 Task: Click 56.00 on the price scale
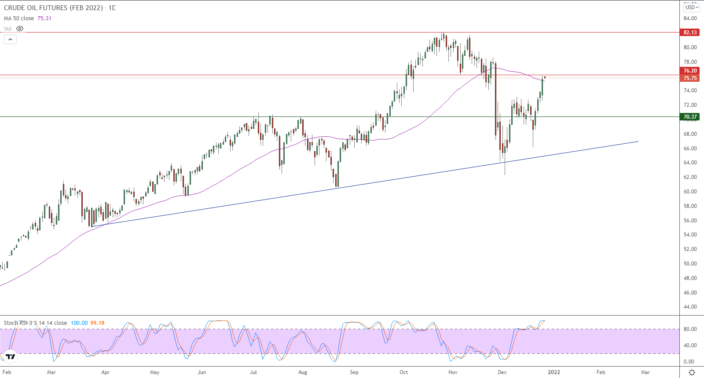coord(690,221)
